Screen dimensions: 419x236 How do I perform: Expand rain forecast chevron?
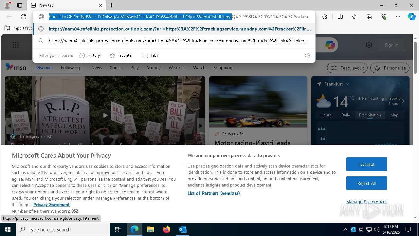[403, 101]
